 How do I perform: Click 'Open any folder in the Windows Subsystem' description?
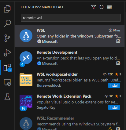tap(79, 36)
